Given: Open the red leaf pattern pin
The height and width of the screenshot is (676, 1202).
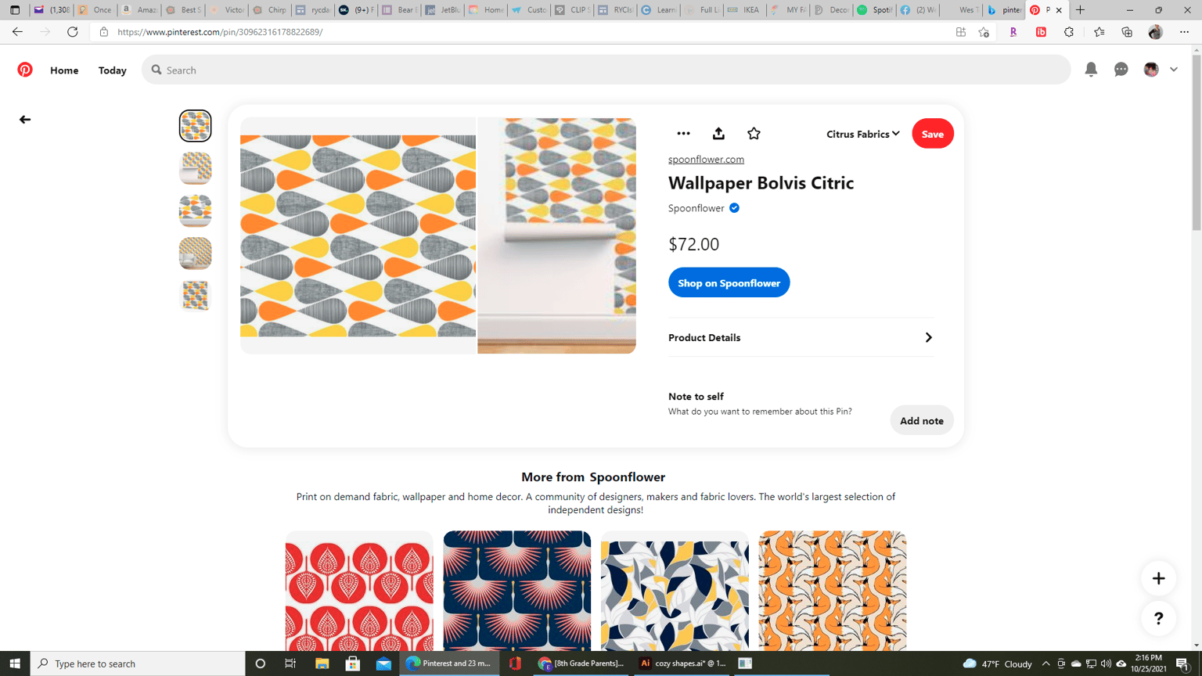Looking at the screenshot, I should coord(359,591).
